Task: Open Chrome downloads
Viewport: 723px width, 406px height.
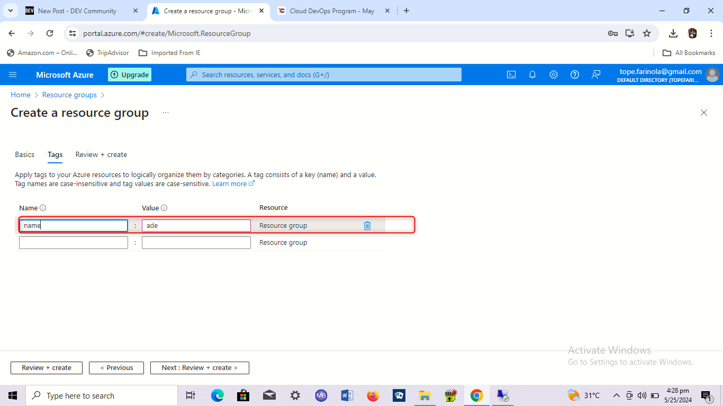Action: tap(673, 33)
